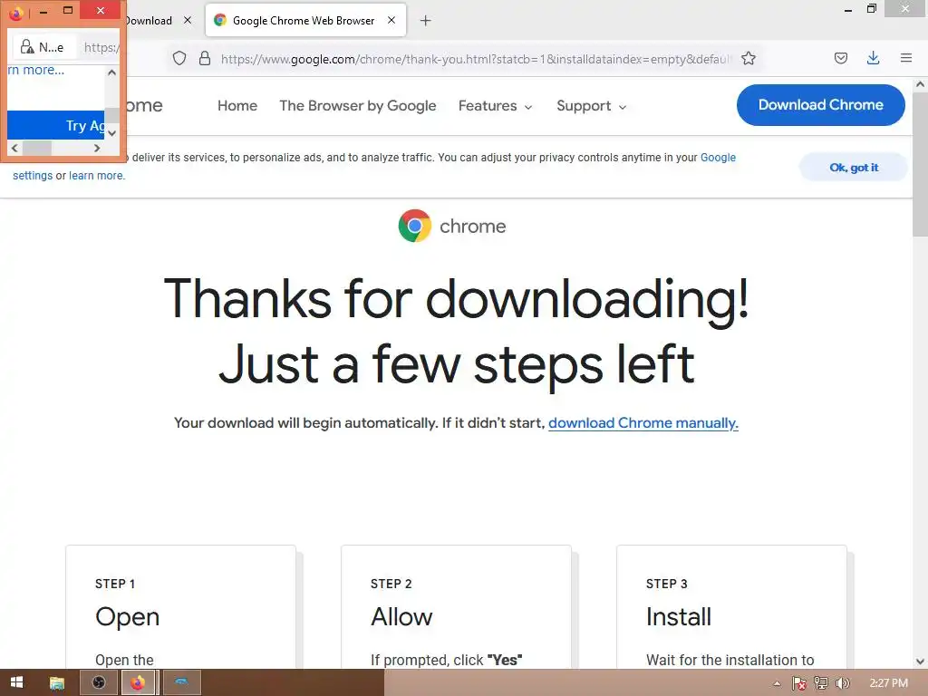Viewport: 928px width, 696px height.
Task: Close the Google Chrome Web Browser tab
Action: click(x=391, y=20)
